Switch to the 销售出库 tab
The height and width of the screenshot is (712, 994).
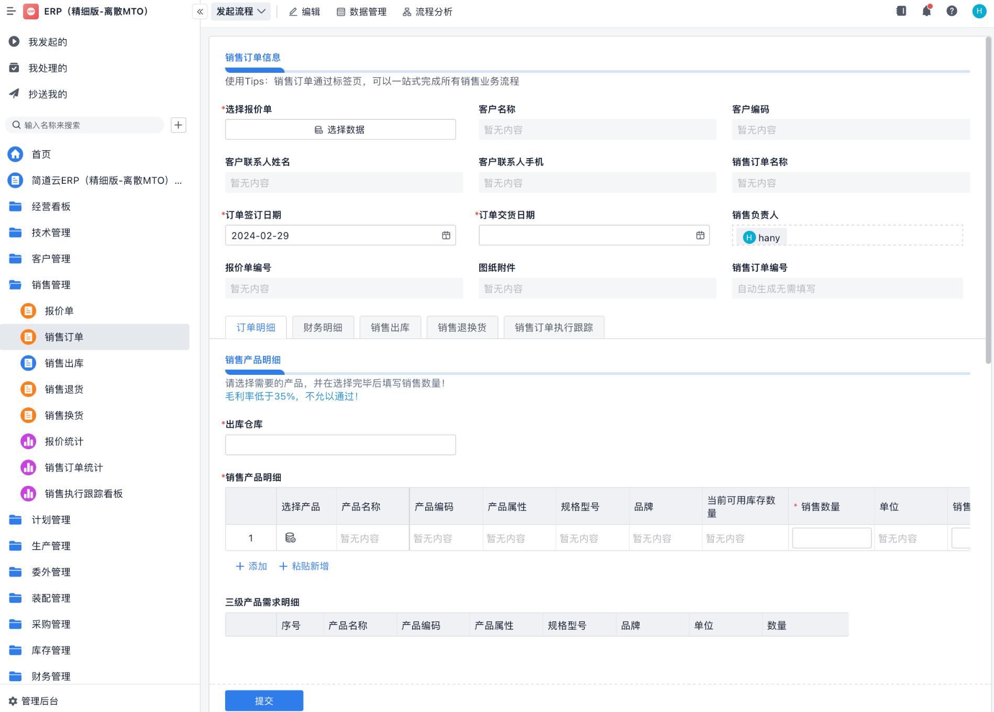[x=390, y=328]
